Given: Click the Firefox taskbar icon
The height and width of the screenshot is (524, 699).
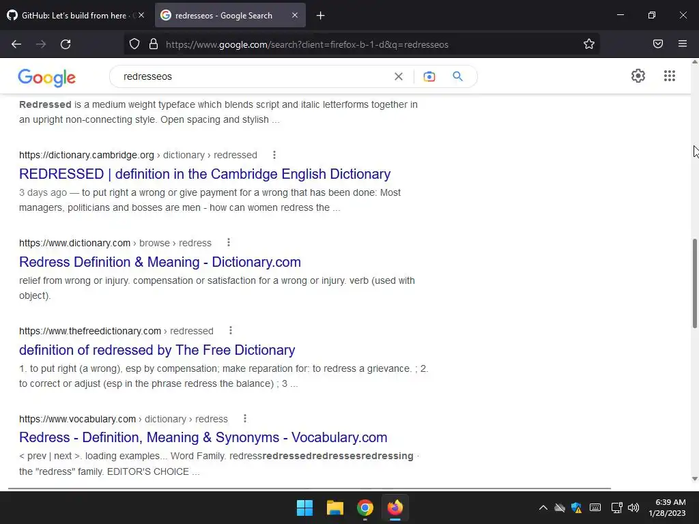Looking at the screenshot, I should (x=395, y=508).
